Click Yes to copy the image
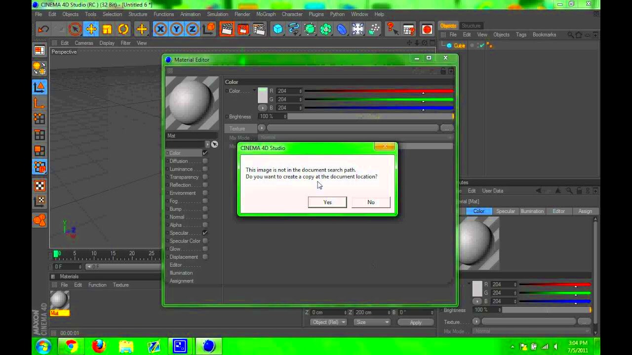632x355 pixels. pos(327,202)
